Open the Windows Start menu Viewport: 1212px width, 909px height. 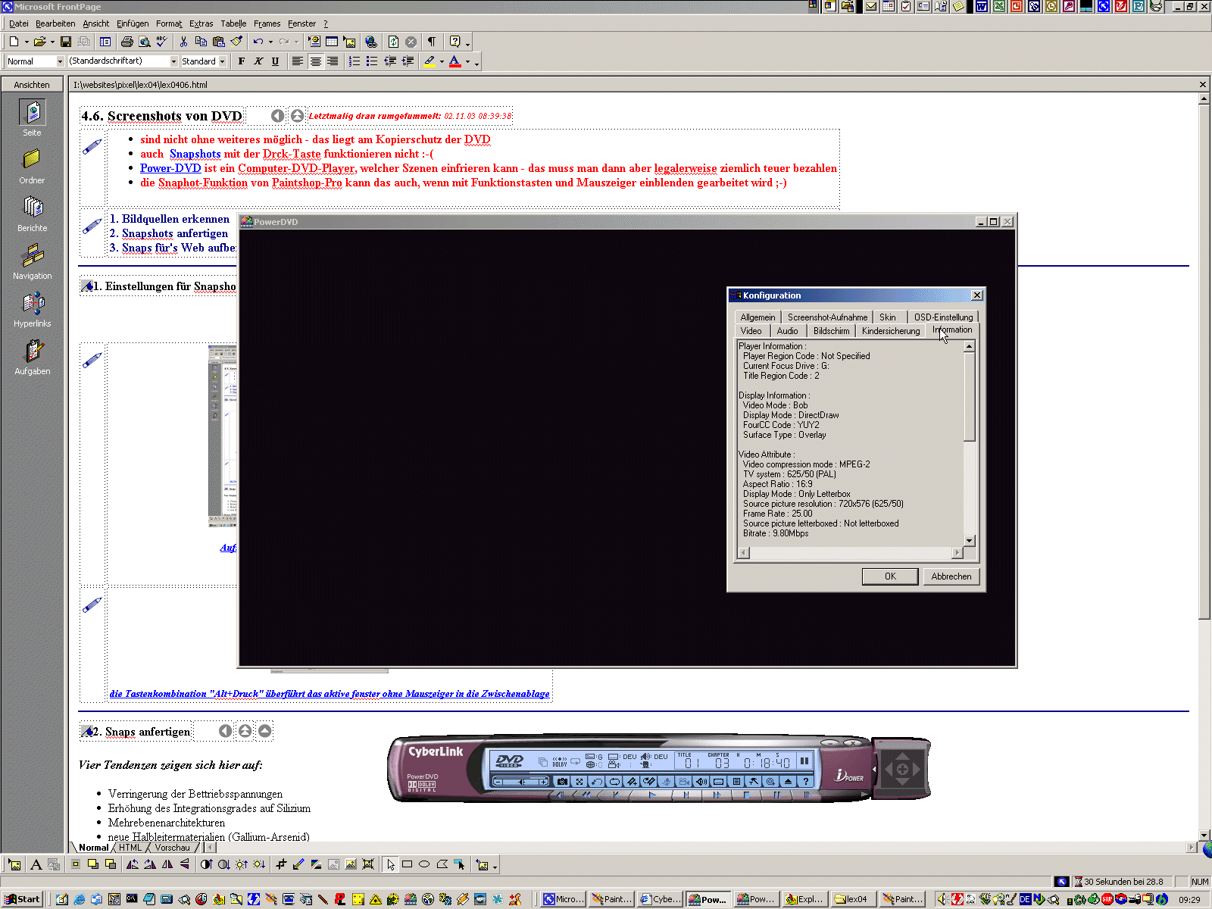pos(22,899)
